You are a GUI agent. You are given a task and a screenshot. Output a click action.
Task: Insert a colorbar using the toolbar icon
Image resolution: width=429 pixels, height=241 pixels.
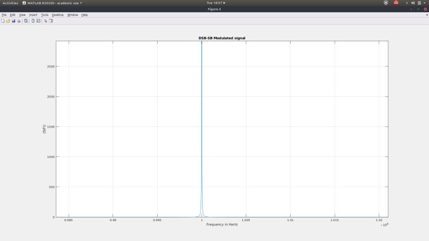click(33, 21)
